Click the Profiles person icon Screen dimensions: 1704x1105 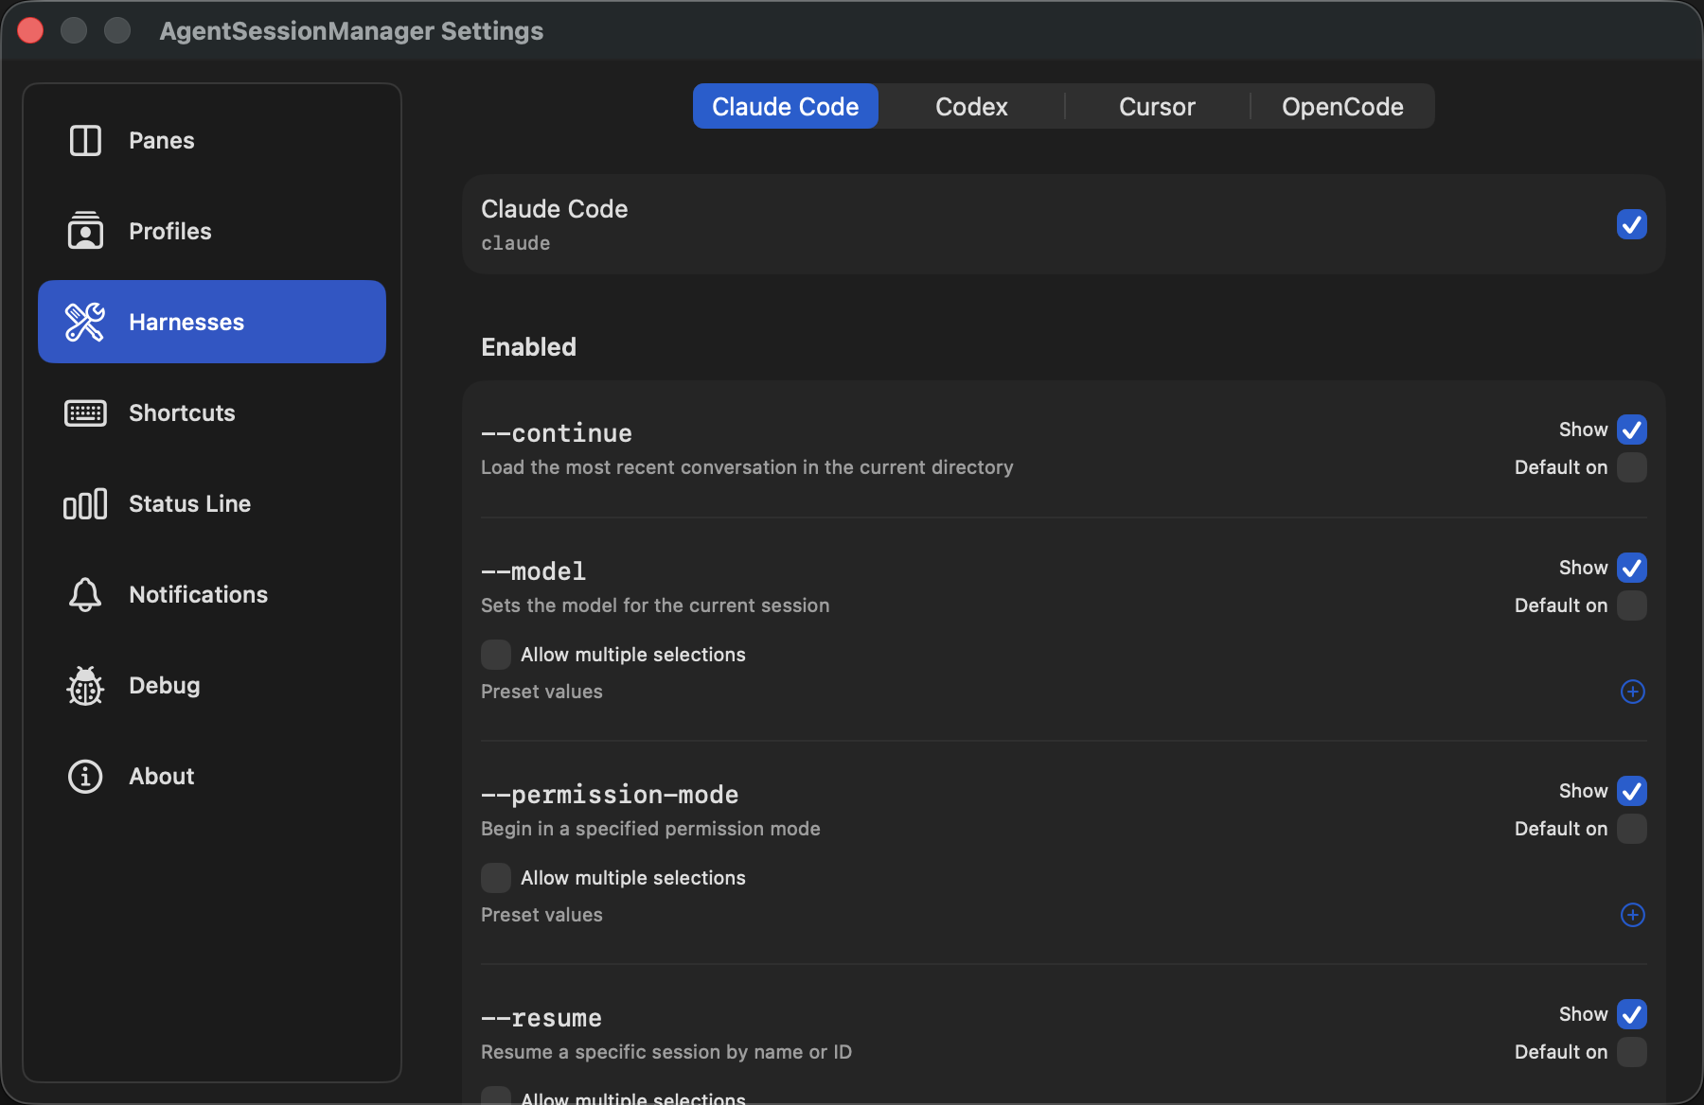(x=85, y=231)
